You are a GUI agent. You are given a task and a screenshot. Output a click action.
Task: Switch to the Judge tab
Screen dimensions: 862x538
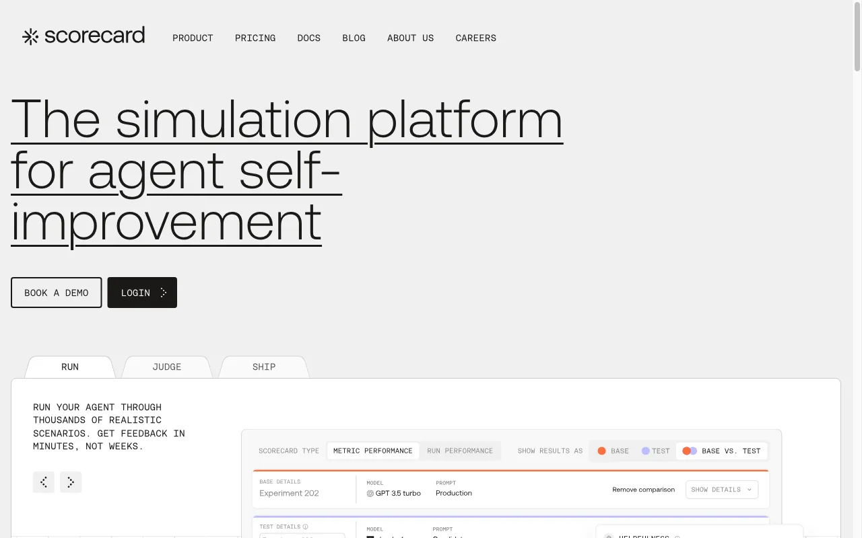pos(167,367)
